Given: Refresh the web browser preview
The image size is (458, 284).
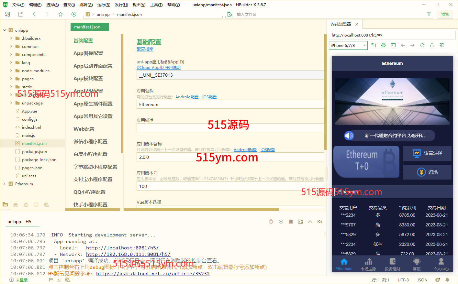Looking at the screenshot, I should [x=422, y=45].
